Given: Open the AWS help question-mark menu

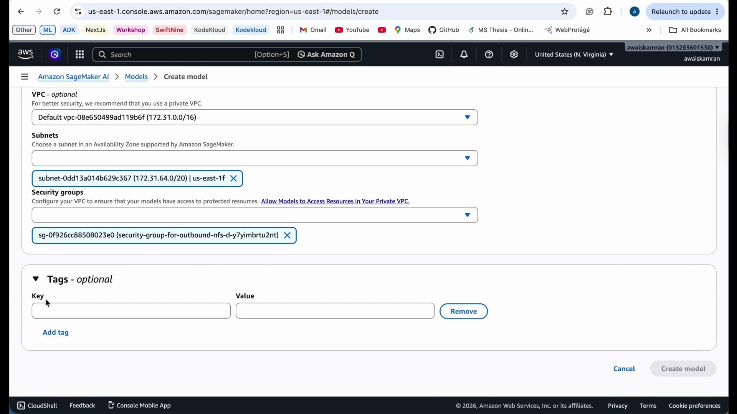Looking at the screenshot, I should click(489, 55).
